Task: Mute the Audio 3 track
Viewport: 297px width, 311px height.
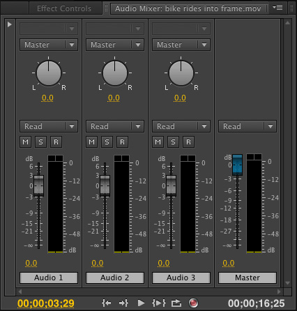Action: (x=158, y=142)
